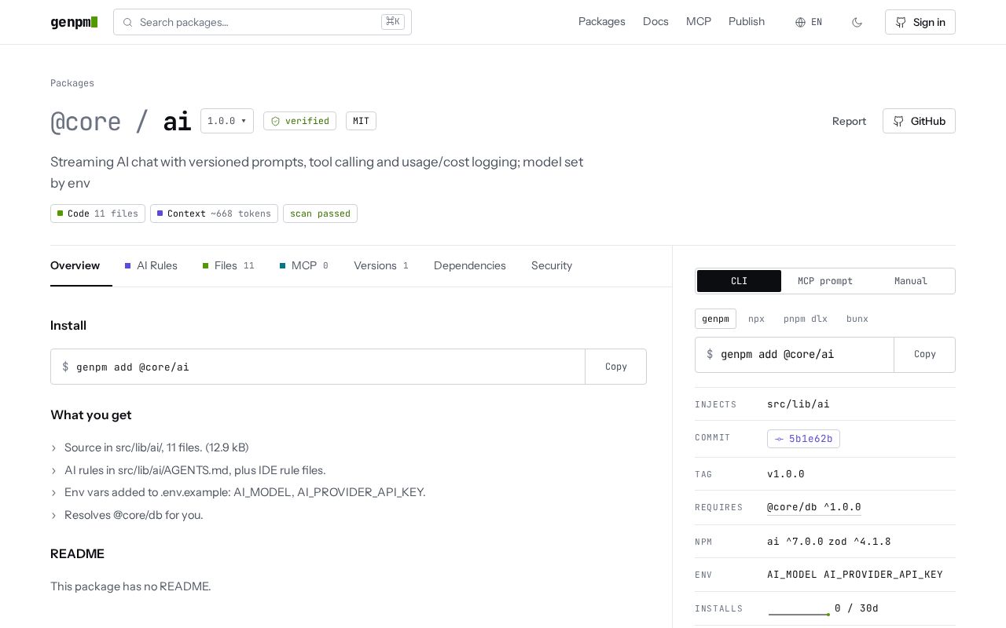Select the CLI install mode
The image size is (1006, 628).
[739, 281]
